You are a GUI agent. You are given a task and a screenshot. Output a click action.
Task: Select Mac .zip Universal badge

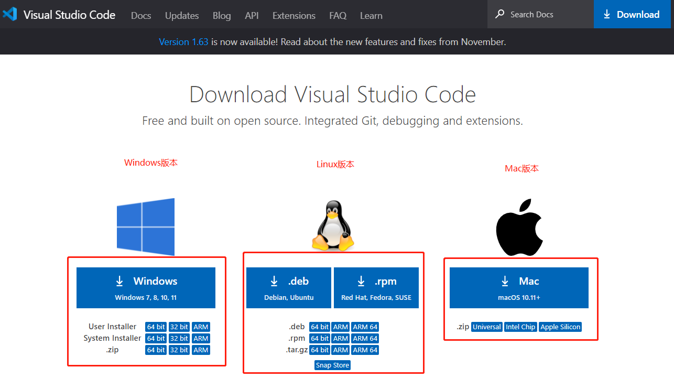pyautogui.click(x=487, y=327)
